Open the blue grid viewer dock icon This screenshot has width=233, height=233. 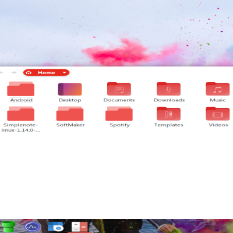pos(55,227)
